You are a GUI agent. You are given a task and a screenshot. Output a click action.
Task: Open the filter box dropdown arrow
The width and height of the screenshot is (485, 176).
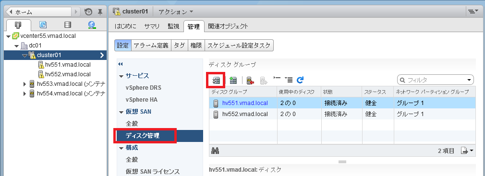click(x=469, y=80)
